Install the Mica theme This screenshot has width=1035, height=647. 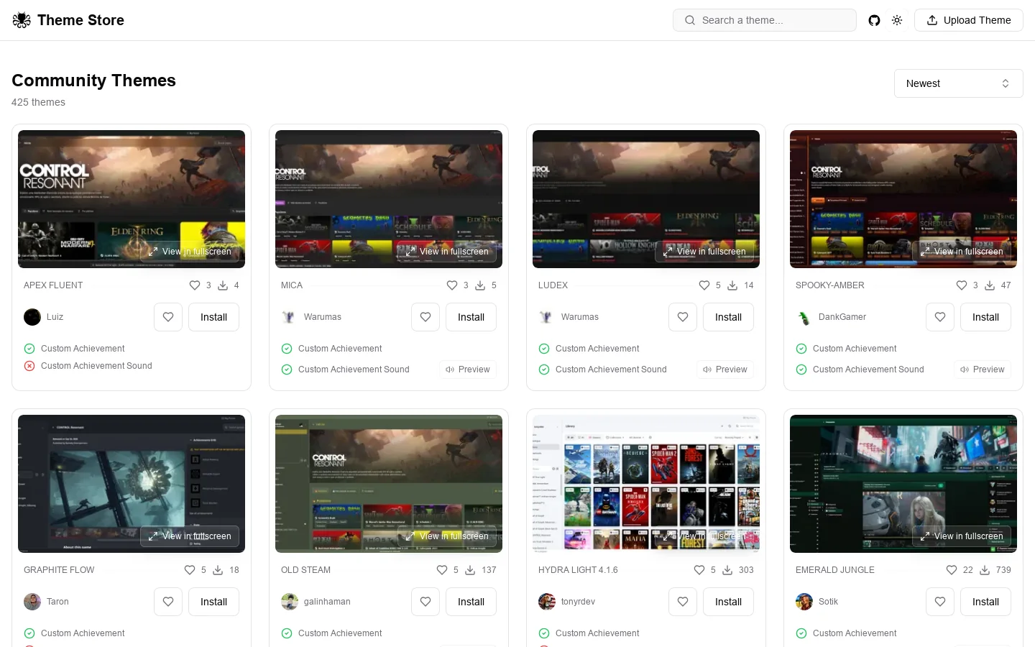(x=471, y=317)
